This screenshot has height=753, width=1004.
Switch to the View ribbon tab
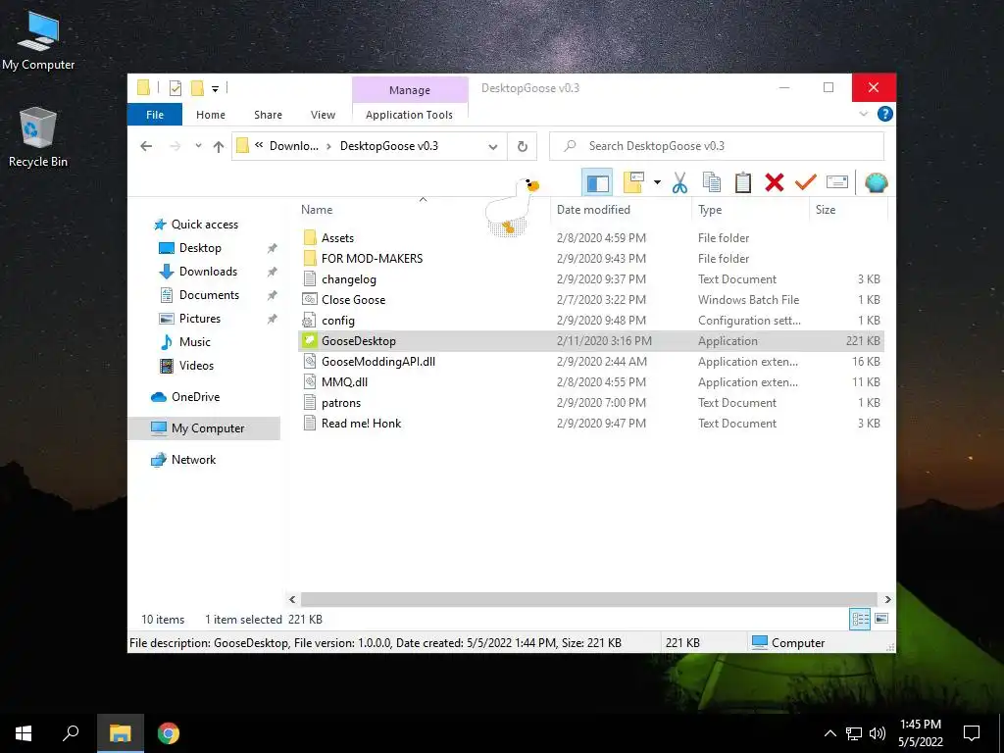pyautogui.click(x=323, y=115)
